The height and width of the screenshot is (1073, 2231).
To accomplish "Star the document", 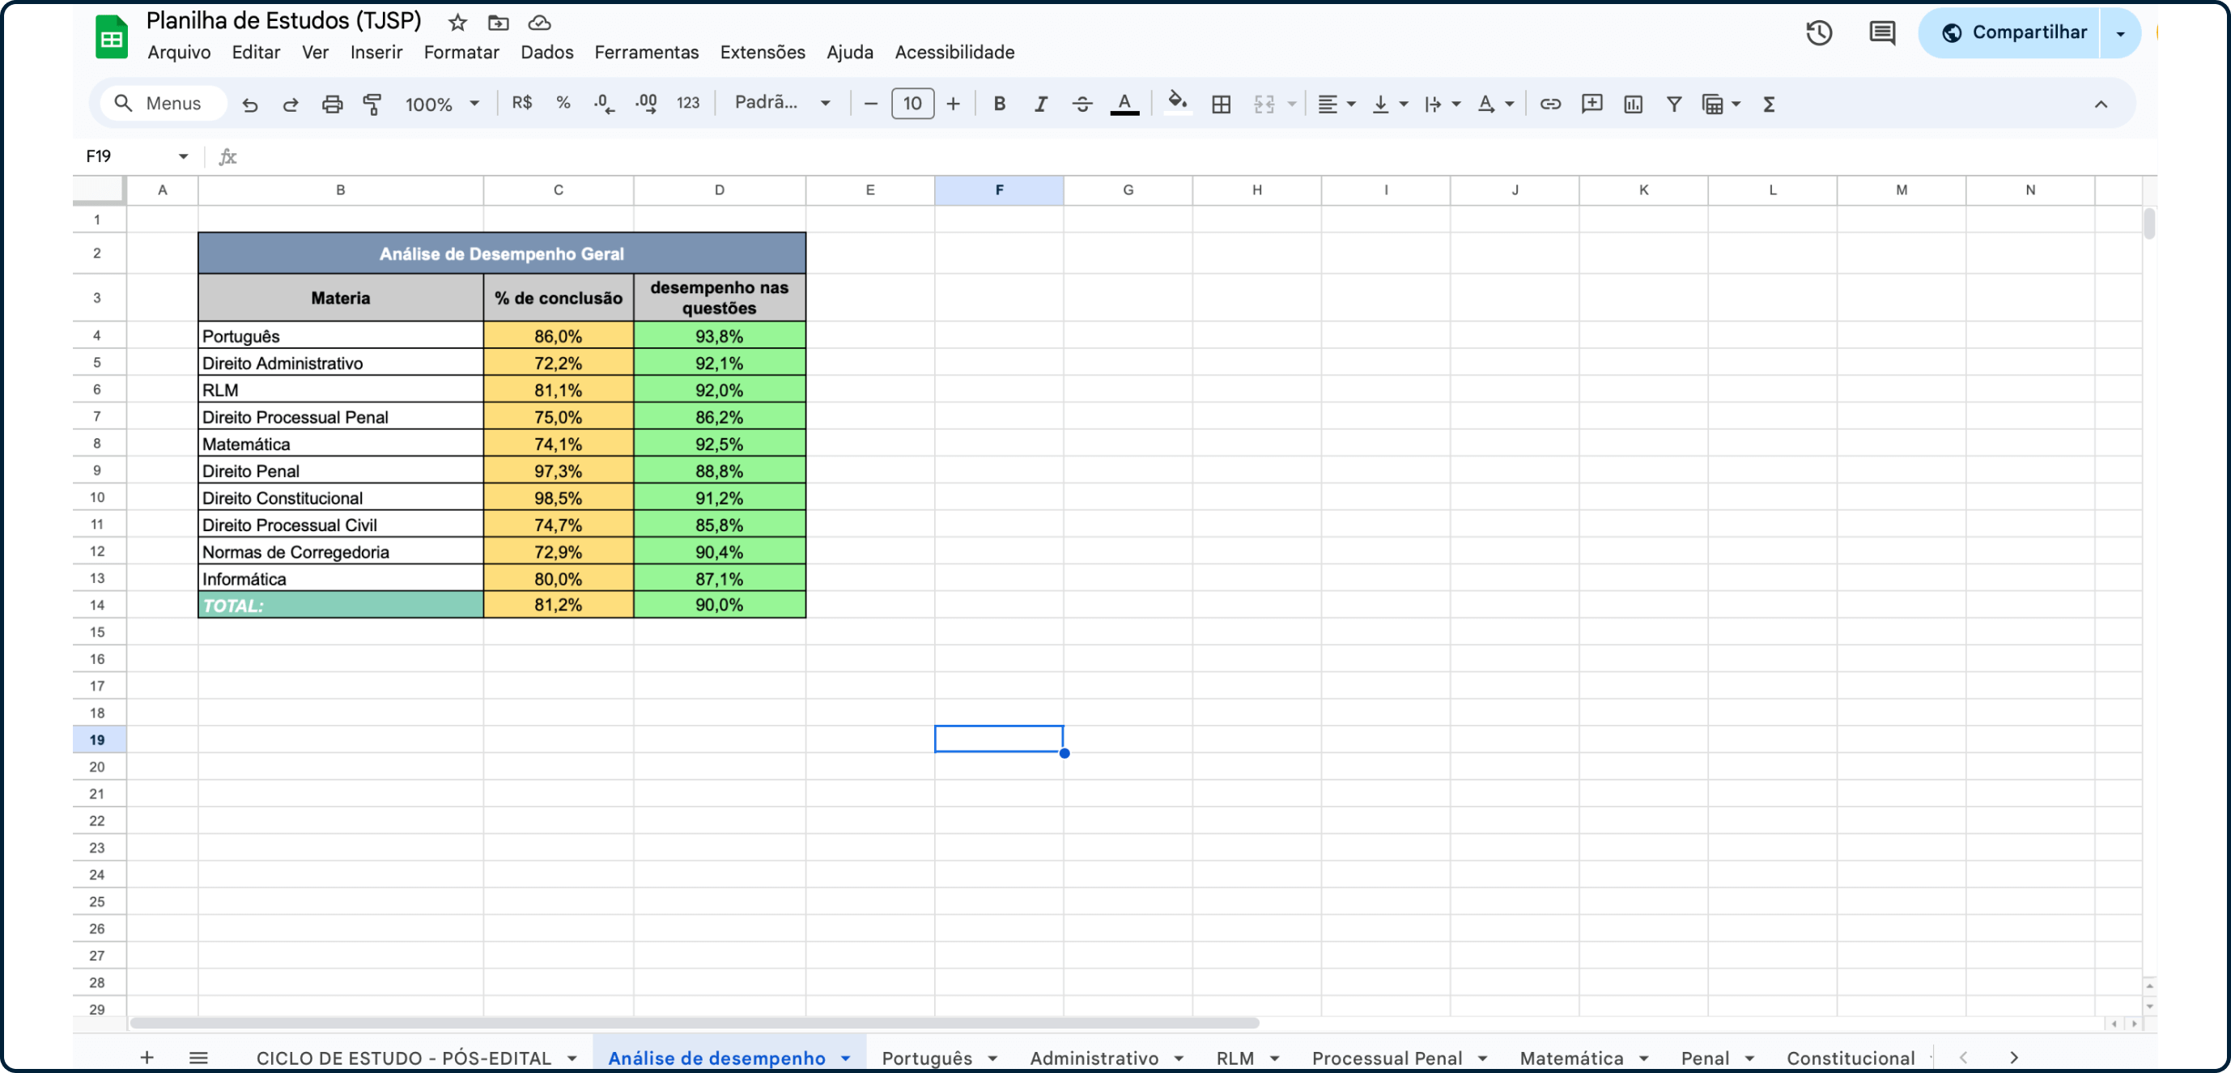I will tap(457, 23).
